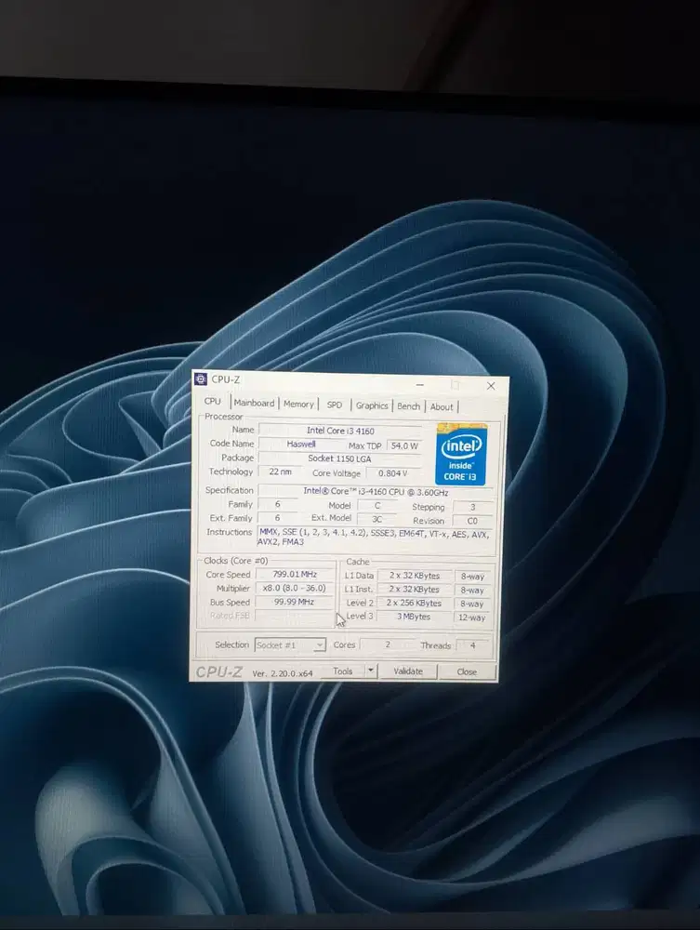The image size is (700, 930).
Task: Click the L1 Data value 2 x 32 KBytes
Action: tap(415, 576)
